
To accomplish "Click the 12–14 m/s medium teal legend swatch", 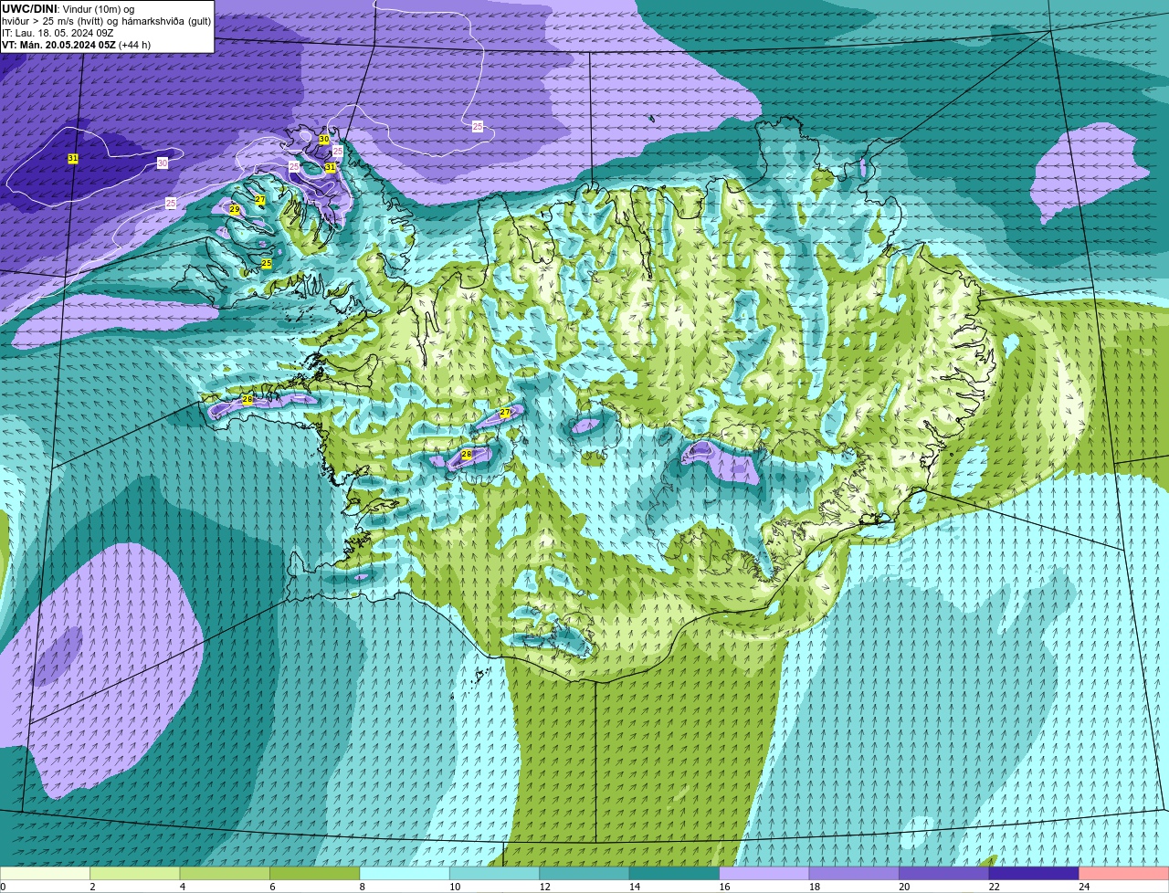I will pyautogui.click(x=584, y=874).
